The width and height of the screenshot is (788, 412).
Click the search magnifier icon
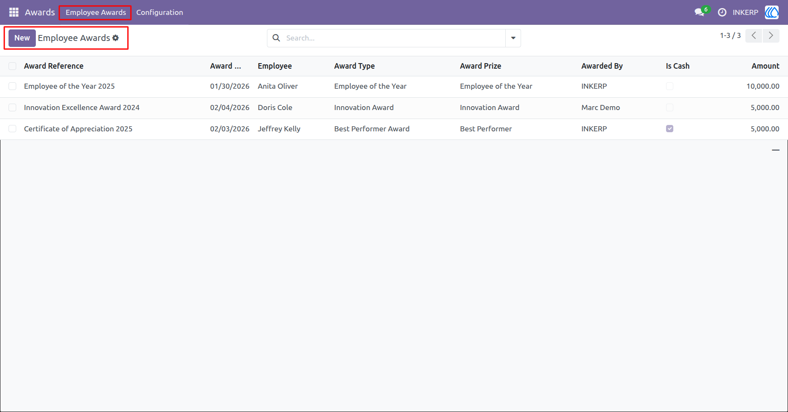tap(276, 38)
